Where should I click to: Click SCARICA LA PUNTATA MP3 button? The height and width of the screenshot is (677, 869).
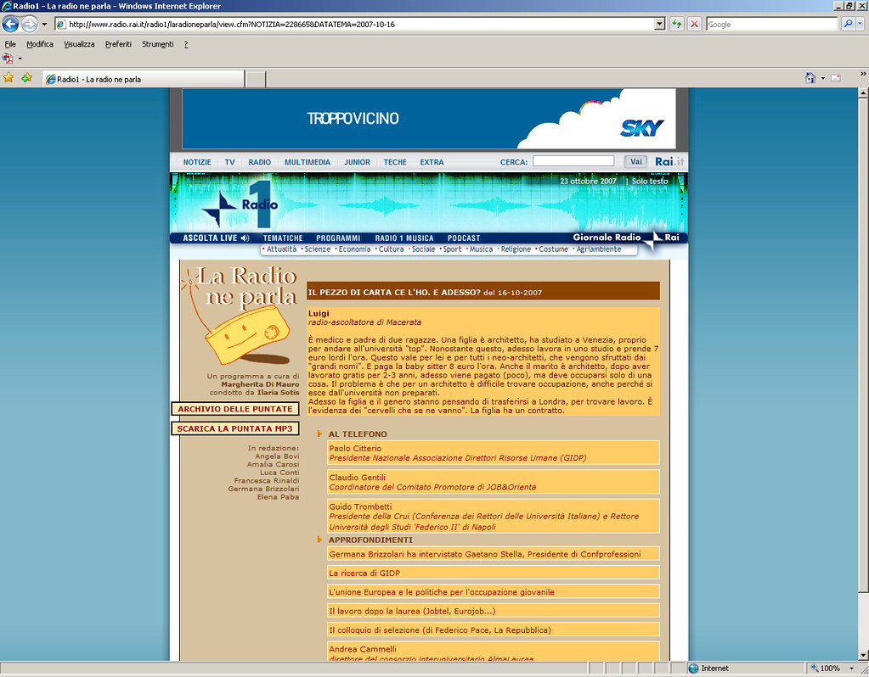[x=235, y=428]
